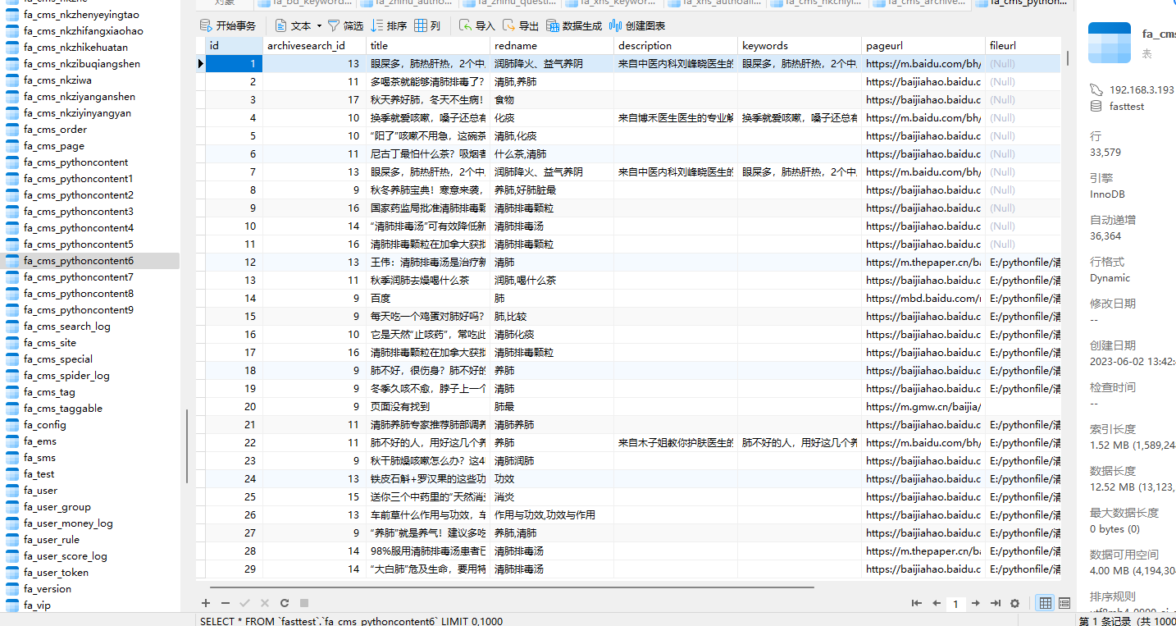Click the row selector for record id 1
The height and width of the screenshot is (626, 1176).
[x=201, y=63]
